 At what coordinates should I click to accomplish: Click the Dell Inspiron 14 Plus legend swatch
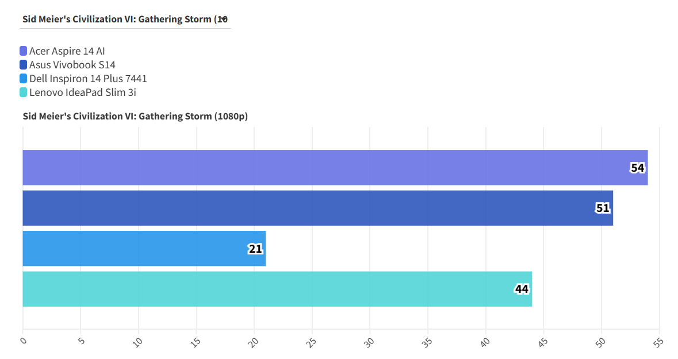[23, 79]
